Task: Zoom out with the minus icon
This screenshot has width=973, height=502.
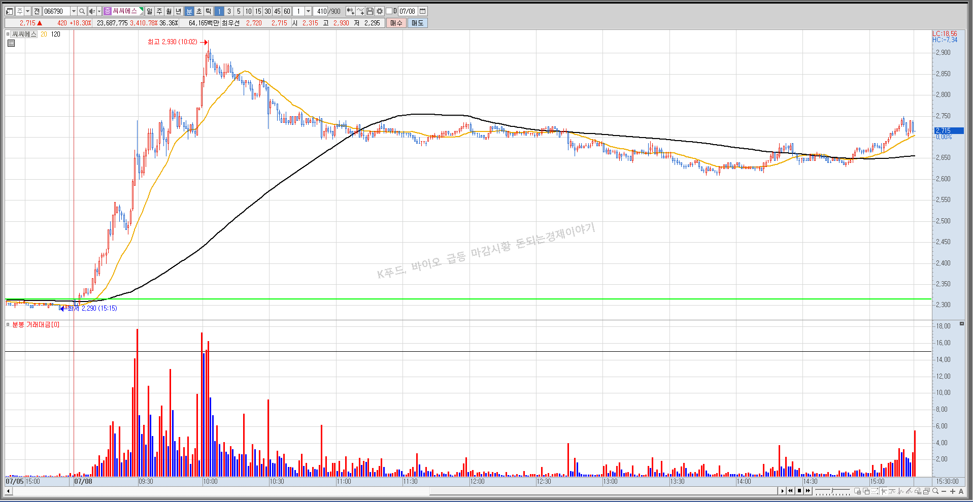Action: tap(944, 491)
